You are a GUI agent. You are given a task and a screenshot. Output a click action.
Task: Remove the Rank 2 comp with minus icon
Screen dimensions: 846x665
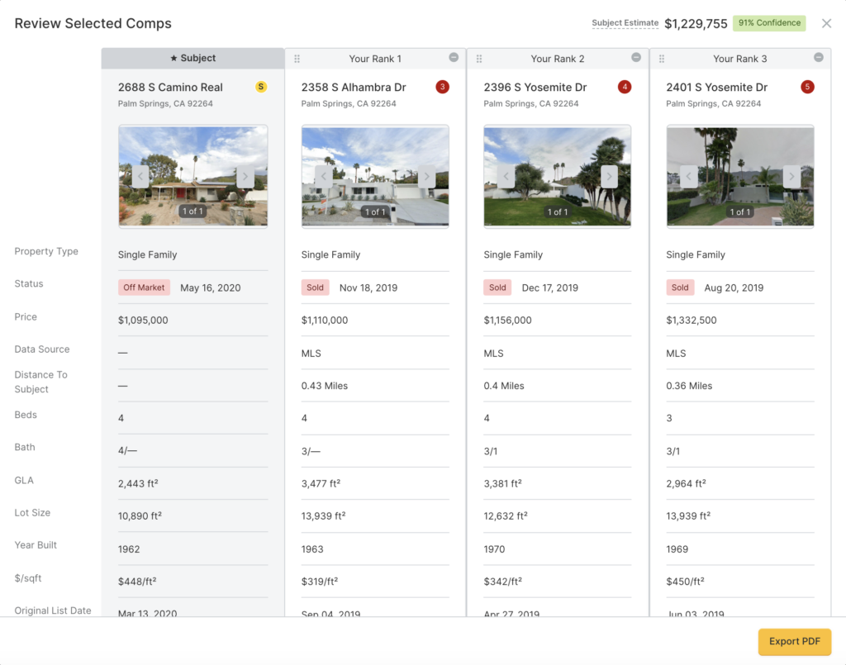[x=636, y=58]
